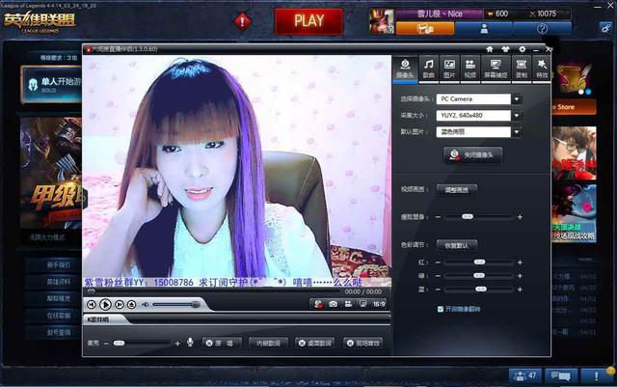617x387 pixels.
Task: Click minus on the face slimming slider
Action: point(438,217)
